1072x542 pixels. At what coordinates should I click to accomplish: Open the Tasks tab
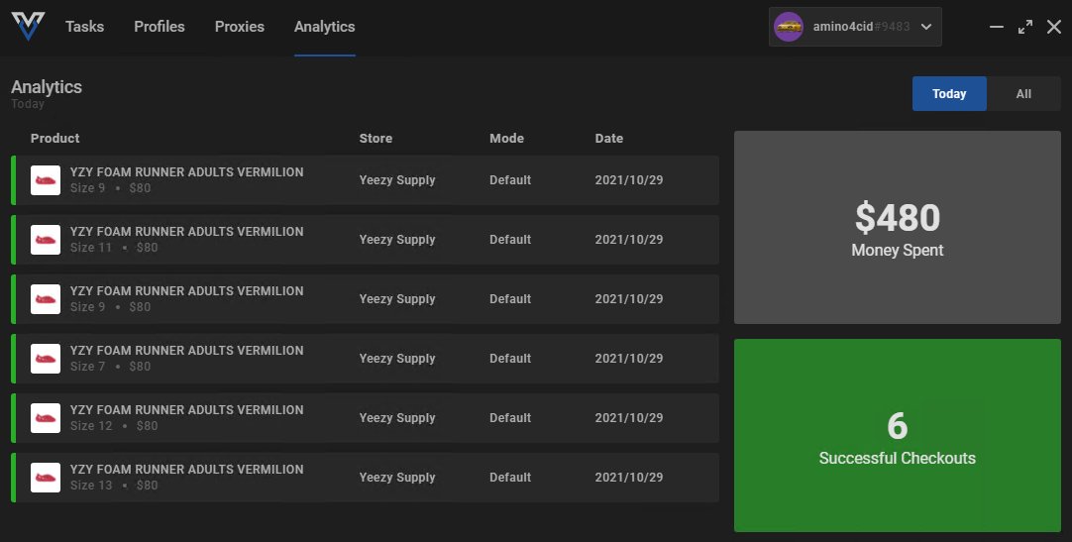point(85,27)
